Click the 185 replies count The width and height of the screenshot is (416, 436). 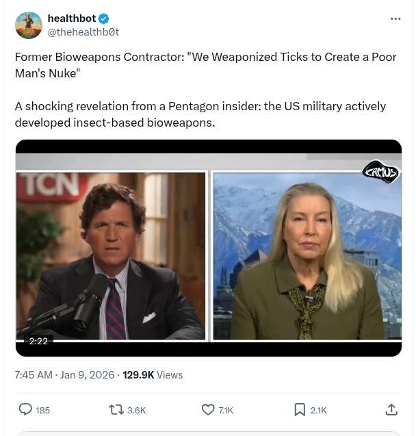[x=42, y=410]
